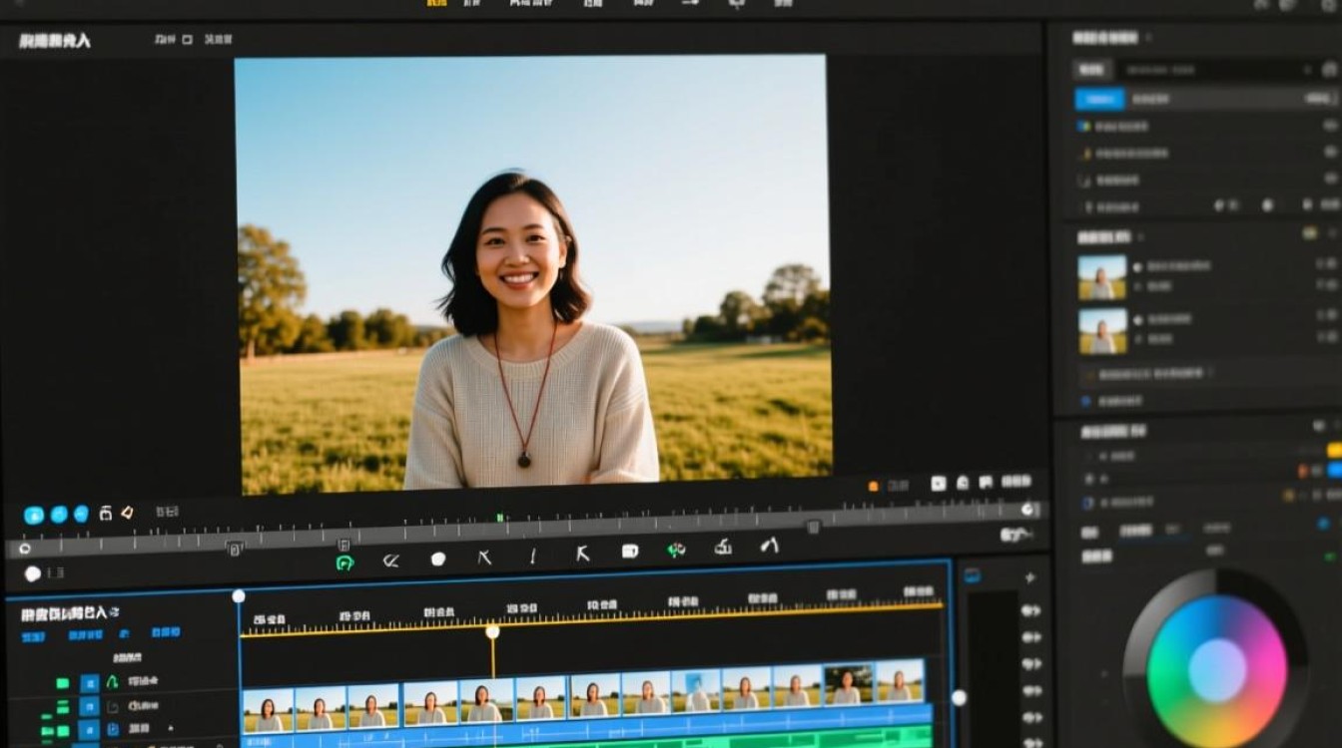Toggle the green enable box on the first track
Image resolution: width=1342 pixels, height=748 pixels.
pos(62,683)
